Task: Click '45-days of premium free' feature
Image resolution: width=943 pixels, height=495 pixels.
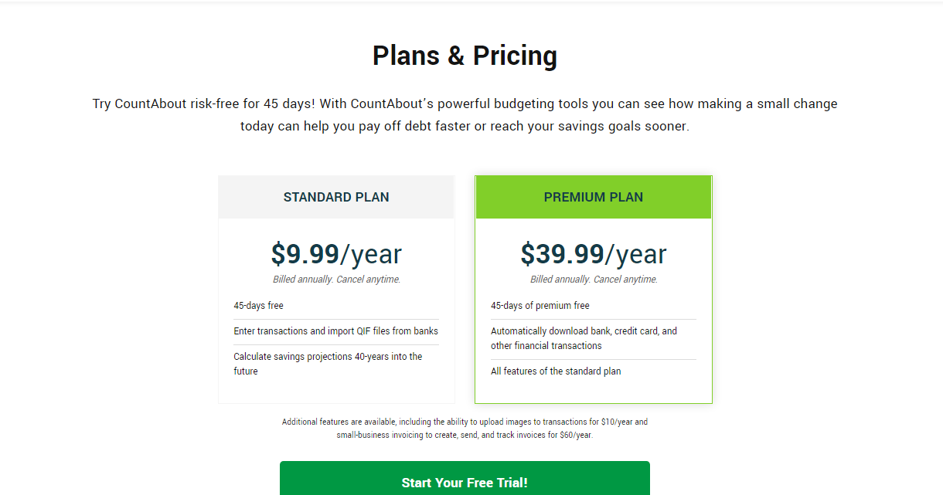Action: click(x=540, y=306)
